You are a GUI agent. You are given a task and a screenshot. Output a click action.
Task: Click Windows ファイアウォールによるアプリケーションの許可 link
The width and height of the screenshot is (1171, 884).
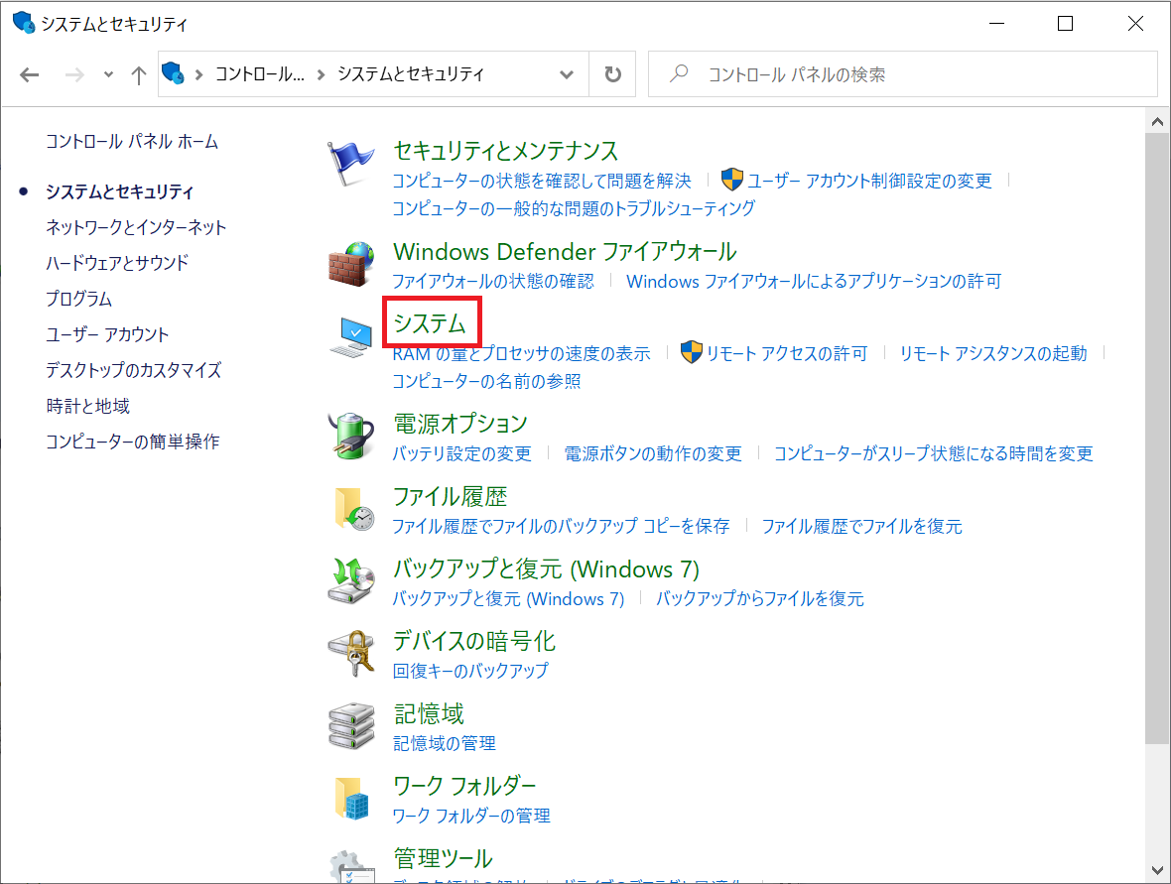click(814, 282)
